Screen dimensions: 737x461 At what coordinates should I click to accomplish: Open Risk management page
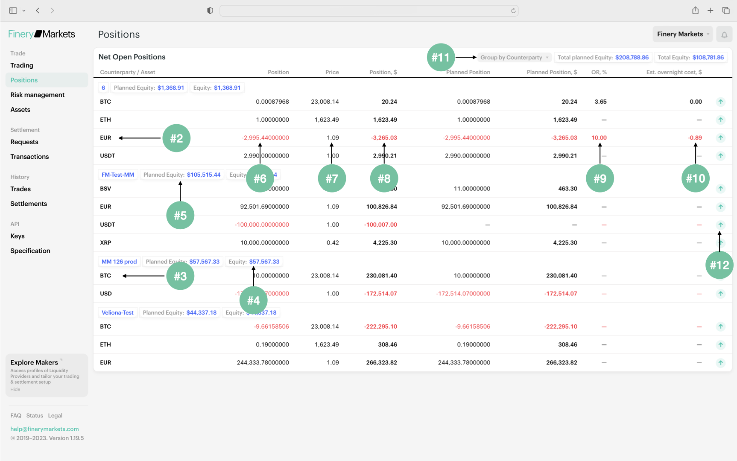click(38, 95)
